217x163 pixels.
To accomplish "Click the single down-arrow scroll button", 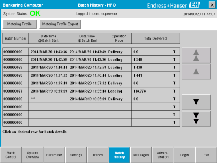I will click(196, 102).
